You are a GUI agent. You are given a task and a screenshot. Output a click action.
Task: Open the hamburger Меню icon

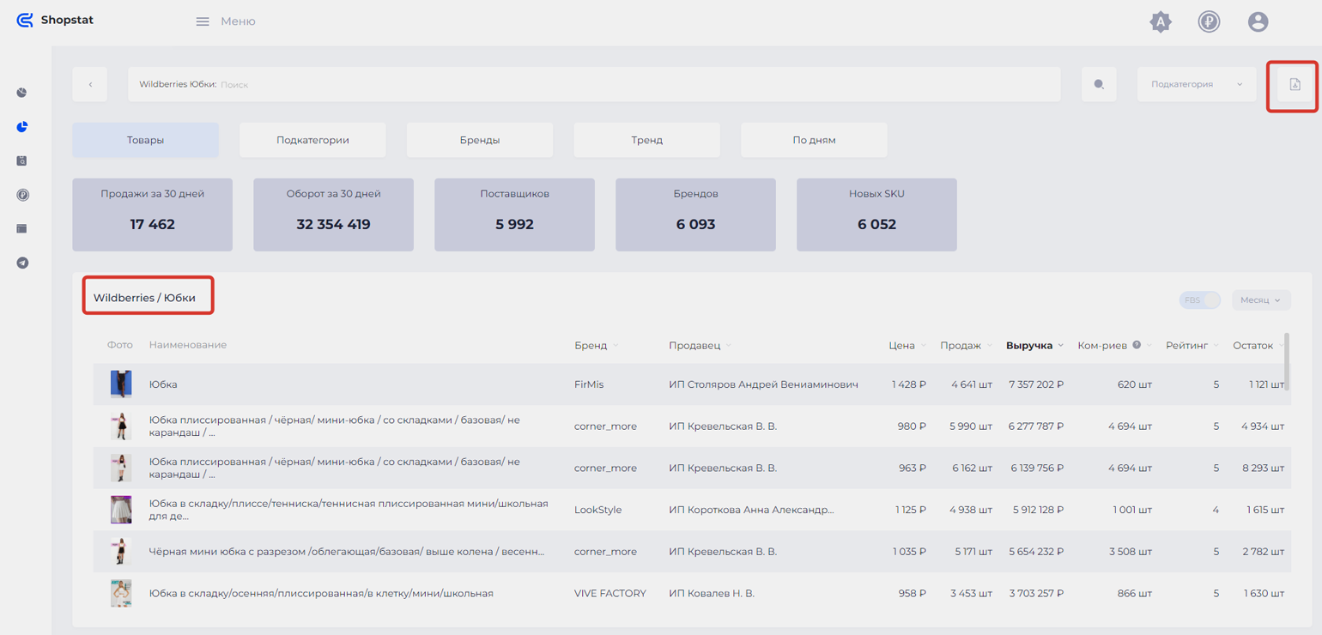[203, 21]
